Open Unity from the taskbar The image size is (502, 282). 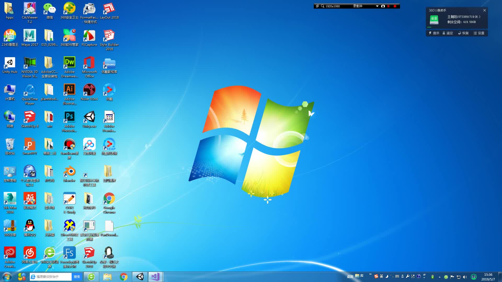pos(140,277)
